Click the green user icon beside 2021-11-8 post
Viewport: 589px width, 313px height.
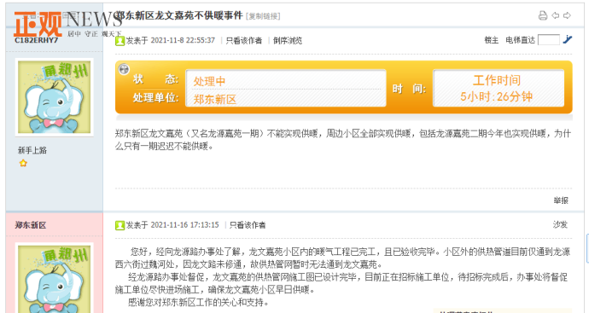pos(120,41)
